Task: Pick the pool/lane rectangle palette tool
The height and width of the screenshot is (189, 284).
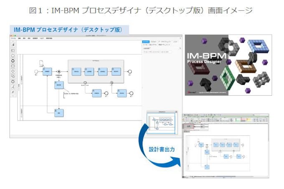Action: (x=13, y=50)
